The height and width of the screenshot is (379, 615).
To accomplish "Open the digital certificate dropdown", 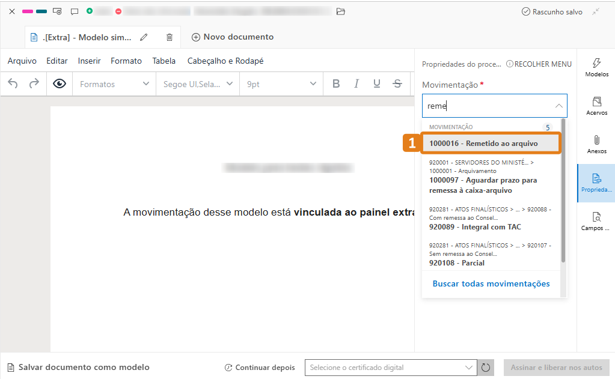I will 390,368.
